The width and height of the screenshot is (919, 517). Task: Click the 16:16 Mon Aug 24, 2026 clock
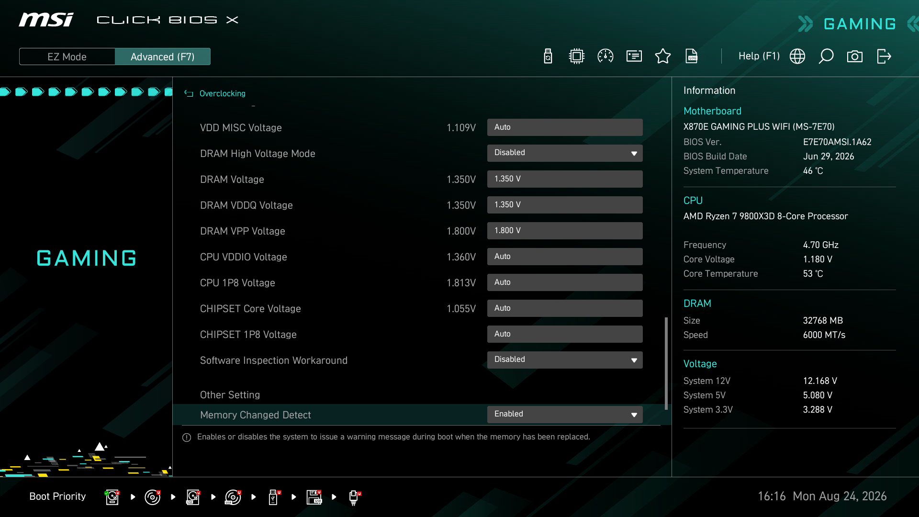click(x=822, y=496)
